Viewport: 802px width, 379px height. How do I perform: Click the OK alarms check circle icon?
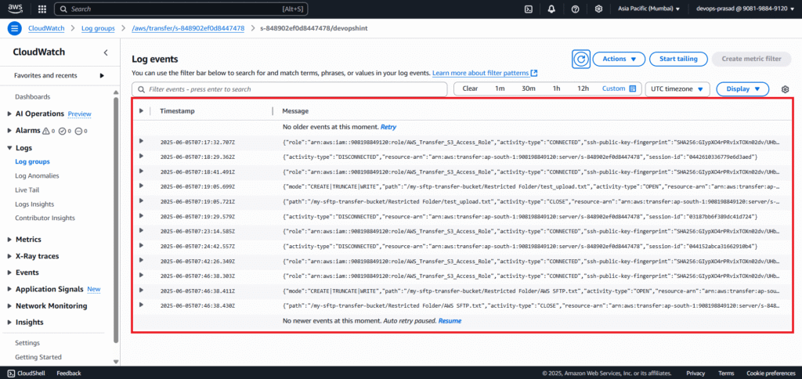pyautogui.click(x=63, y=131)
